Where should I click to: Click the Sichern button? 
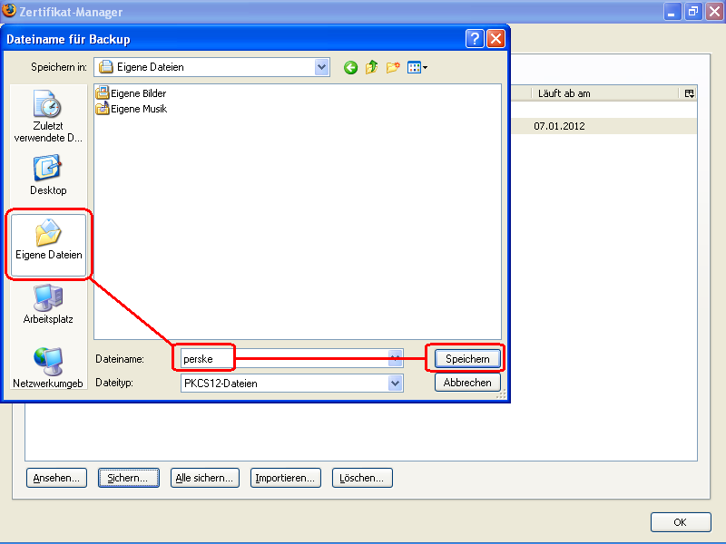click(128, 478)
